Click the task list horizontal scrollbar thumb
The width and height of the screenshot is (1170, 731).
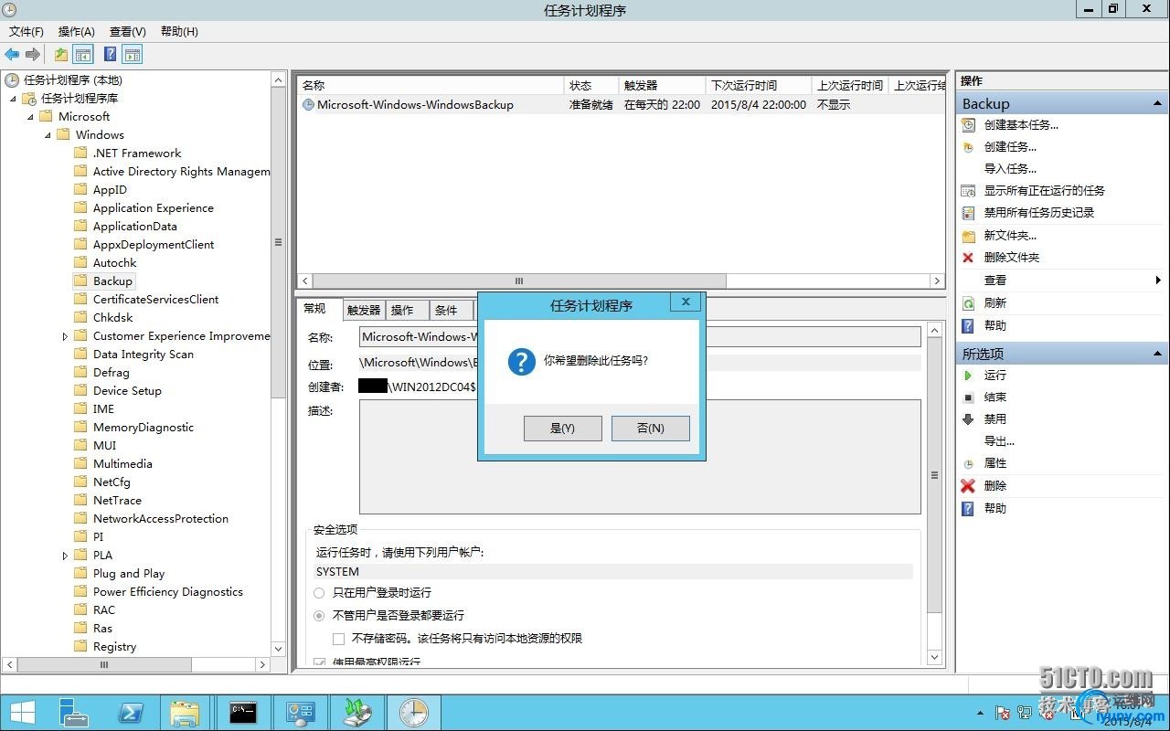point(519,281)
